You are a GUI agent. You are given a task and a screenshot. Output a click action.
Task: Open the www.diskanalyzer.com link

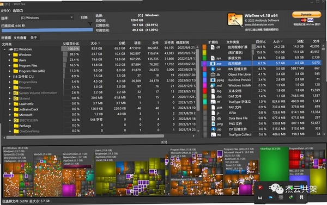(x=259, y=24)
